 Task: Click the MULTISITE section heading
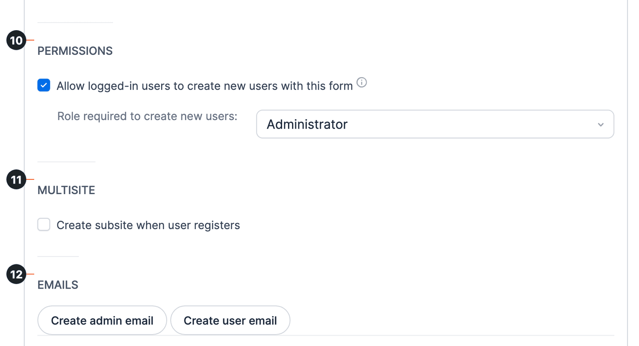point(66,190)
